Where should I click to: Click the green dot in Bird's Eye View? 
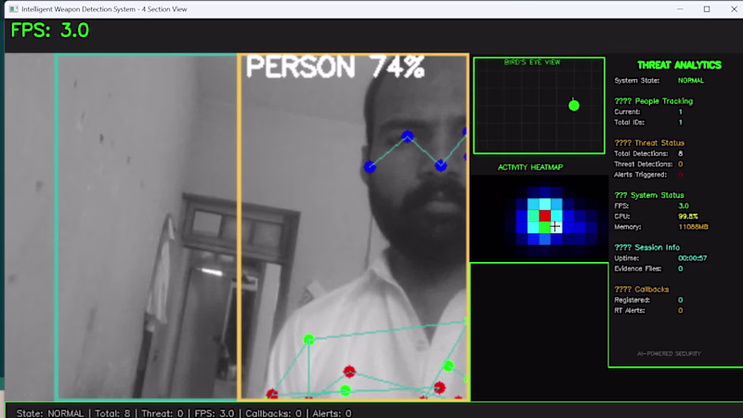point(574,106)
